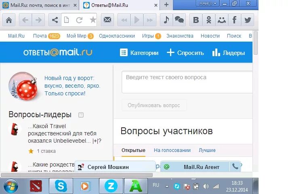Viewport: 288px width, 194px height.
Task: Open the Z application taskbar icon
Action: (111, 186)
